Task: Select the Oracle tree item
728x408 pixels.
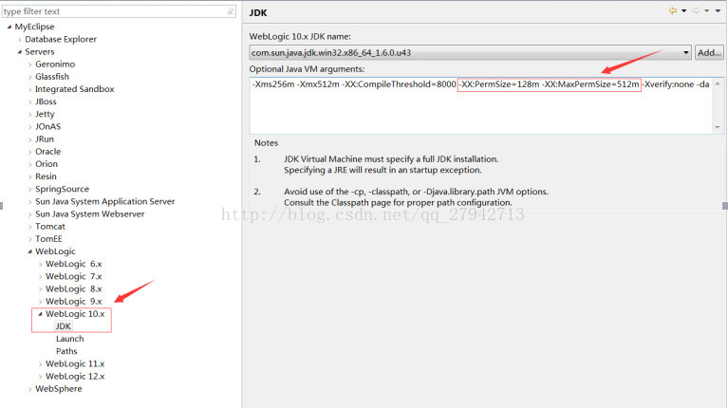Action: point(47,152)
